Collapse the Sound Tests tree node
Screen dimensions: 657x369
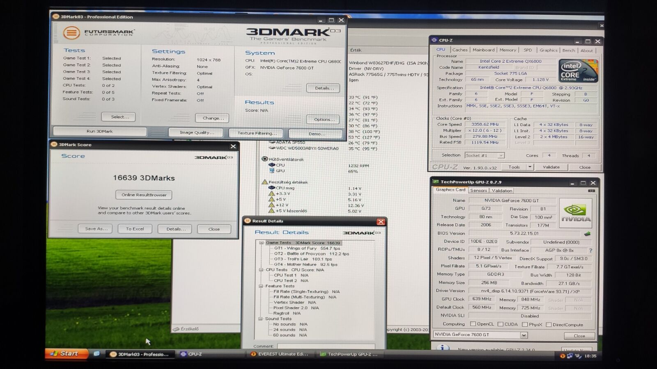(x=260, y=319)
